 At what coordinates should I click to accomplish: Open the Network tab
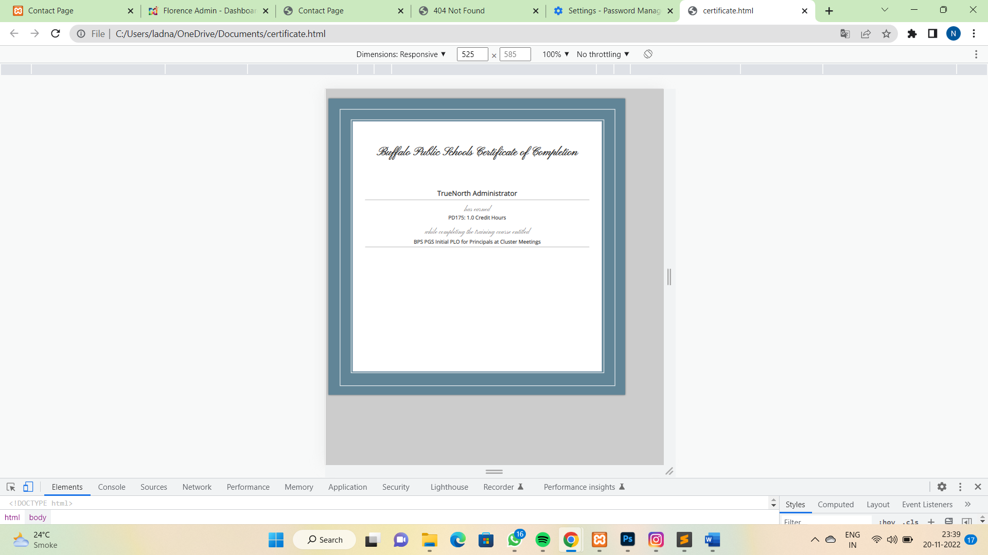tap(197, 487)
